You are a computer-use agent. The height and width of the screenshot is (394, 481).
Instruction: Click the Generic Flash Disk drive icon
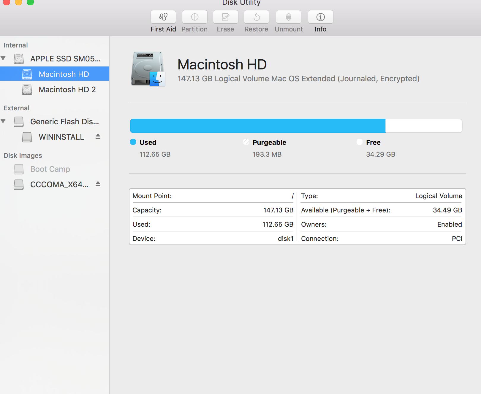click(x=19, y=122)
